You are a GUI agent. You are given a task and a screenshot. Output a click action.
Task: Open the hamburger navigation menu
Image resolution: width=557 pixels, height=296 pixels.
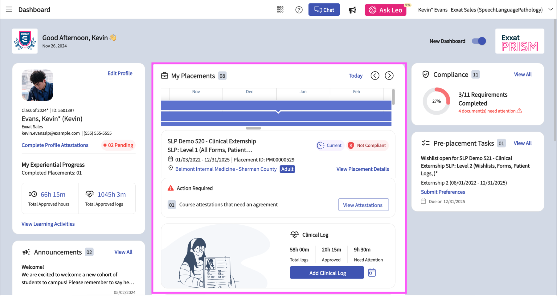click(9, 9)
